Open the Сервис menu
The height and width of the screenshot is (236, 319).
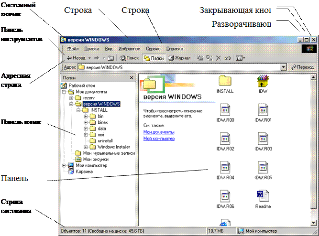[x=153, y=49]
